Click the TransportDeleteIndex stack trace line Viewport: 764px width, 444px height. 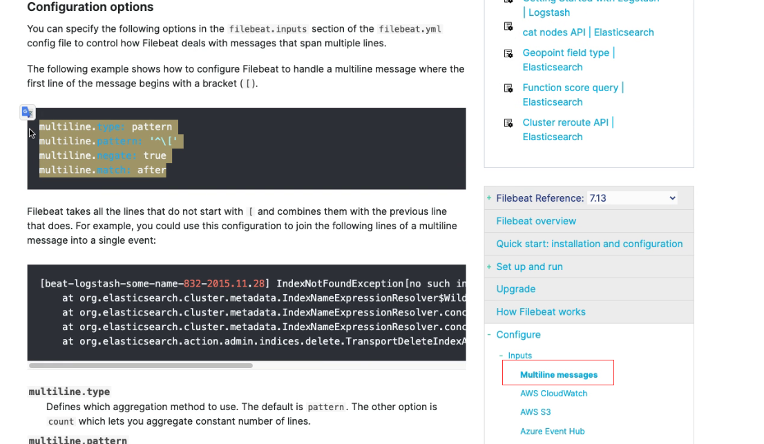click(264, 341)
